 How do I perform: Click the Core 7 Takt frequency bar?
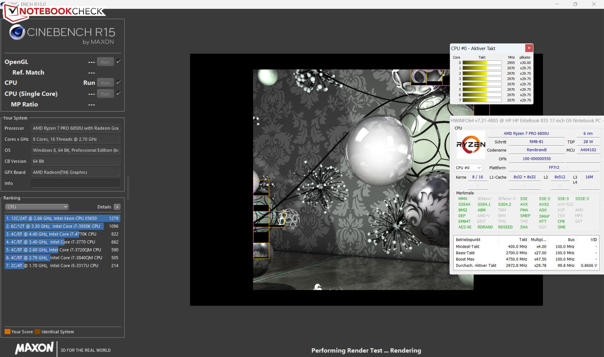coord(482,100)
